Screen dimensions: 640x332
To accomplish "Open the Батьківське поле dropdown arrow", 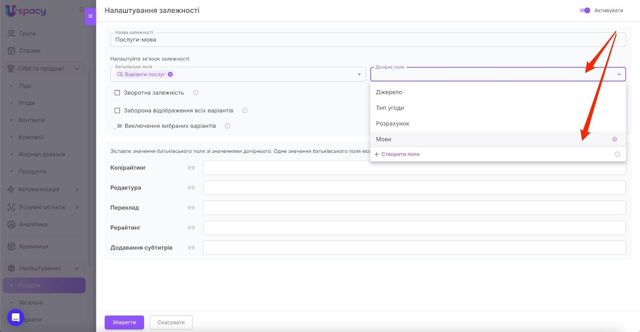I will point(359,74).
